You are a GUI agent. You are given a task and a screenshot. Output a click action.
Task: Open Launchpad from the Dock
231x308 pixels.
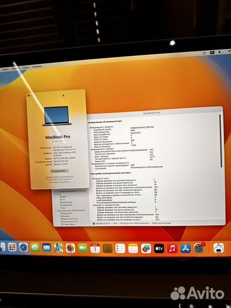click(12, 247)
